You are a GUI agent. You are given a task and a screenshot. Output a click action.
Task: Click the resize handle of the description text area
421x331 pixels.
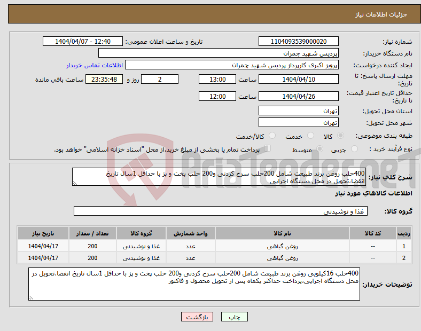tap(75, 183)
